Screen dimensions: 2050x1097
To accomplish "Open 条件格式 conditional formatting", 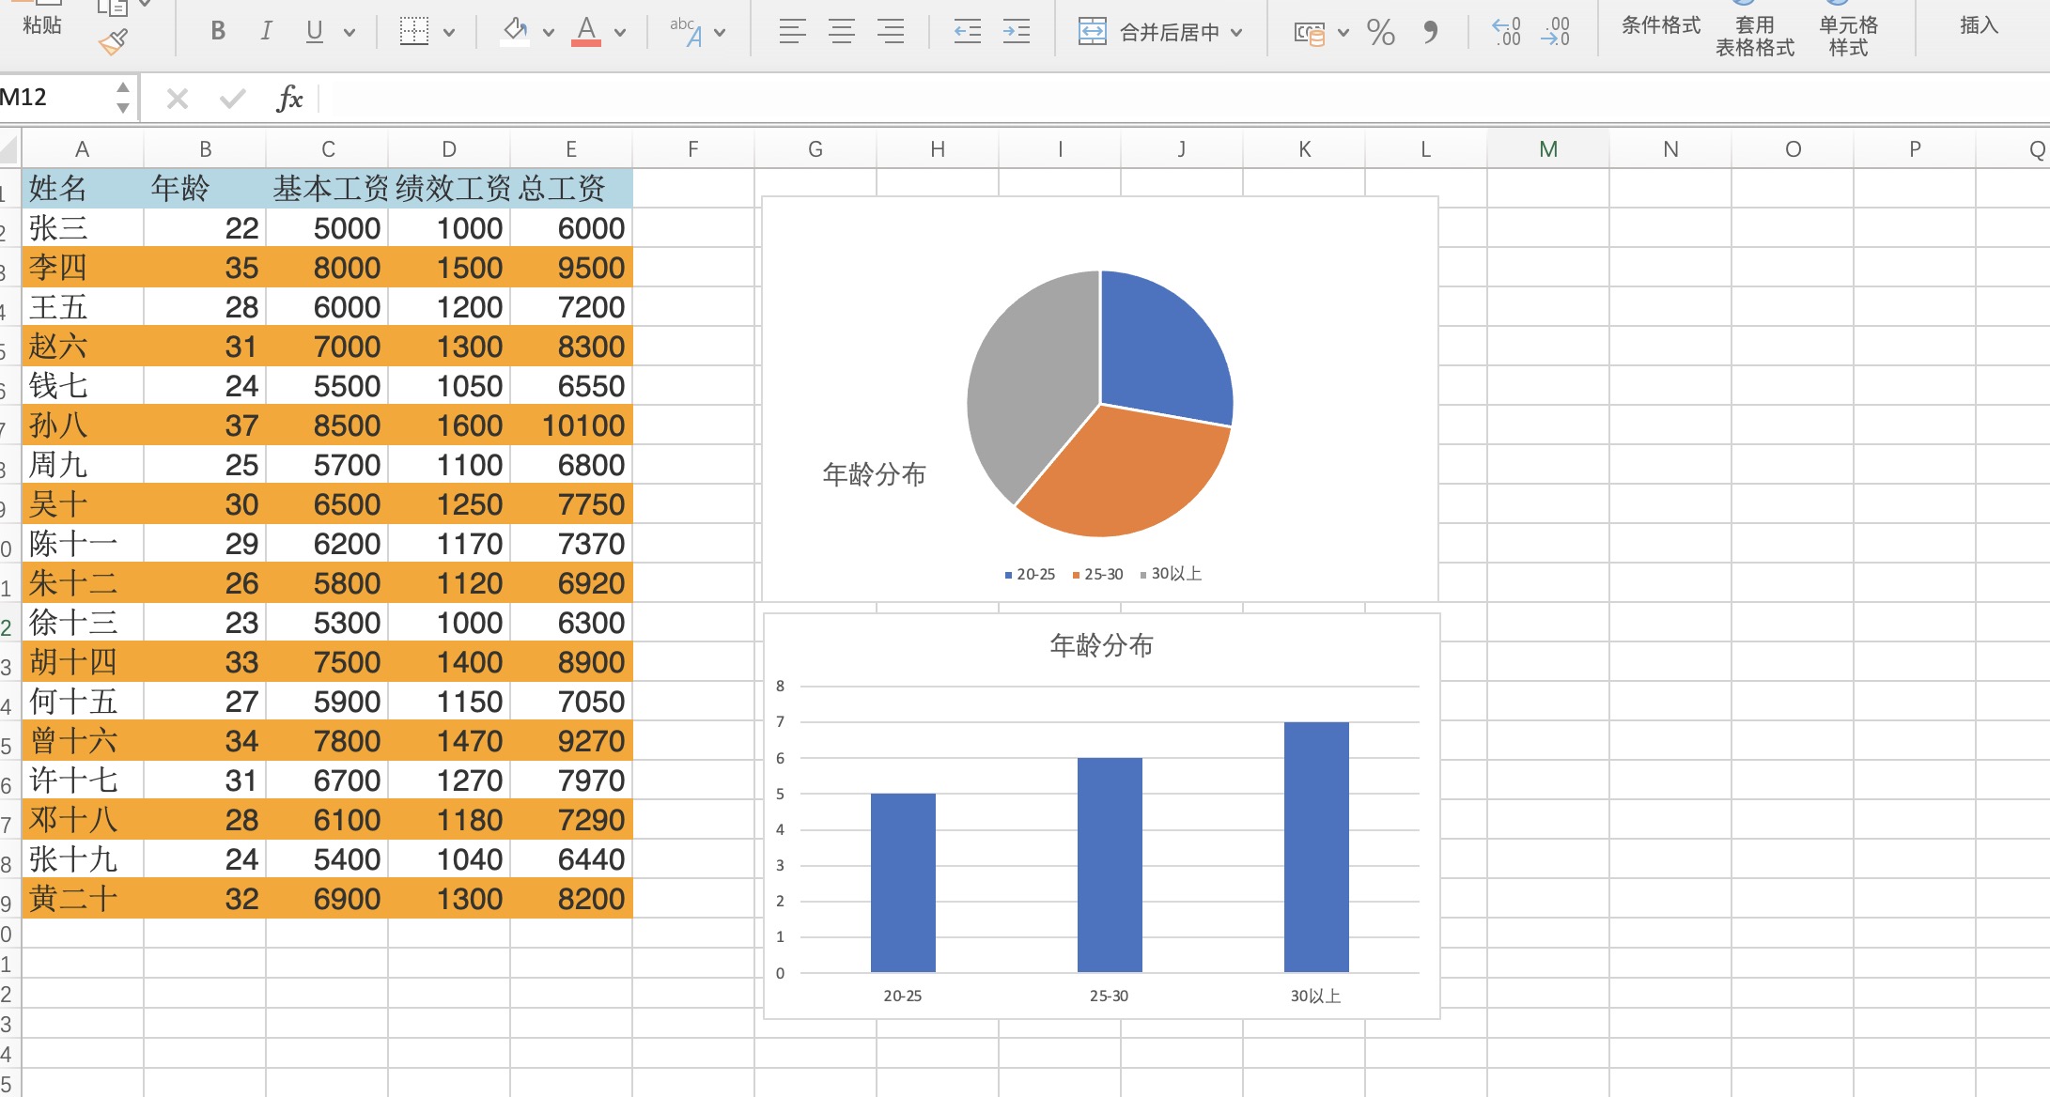I will point(1661,25).
